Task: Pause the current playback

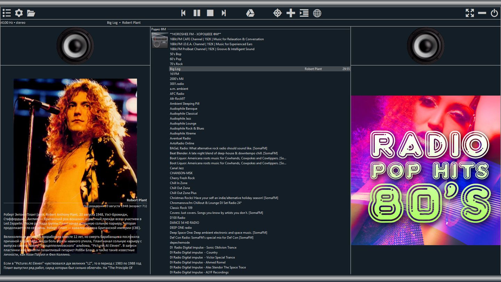Action: point(197,13)
